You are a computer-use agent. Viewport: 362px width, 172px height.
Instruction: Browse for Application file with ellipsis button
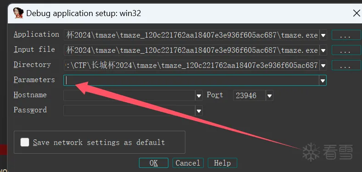[x=346, y=35]
